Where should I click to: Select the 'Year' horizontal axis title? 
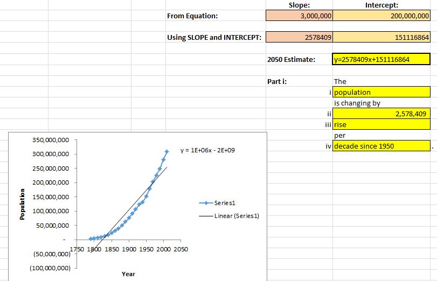click(x=128, y=274)
